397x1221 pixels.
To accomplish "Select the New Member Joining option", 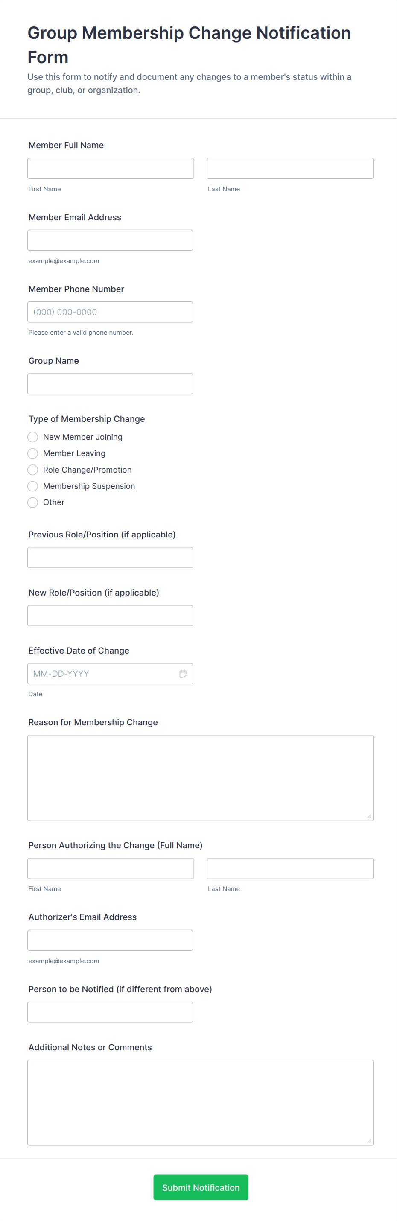I will pyautogui.click(x=33, y=437).
